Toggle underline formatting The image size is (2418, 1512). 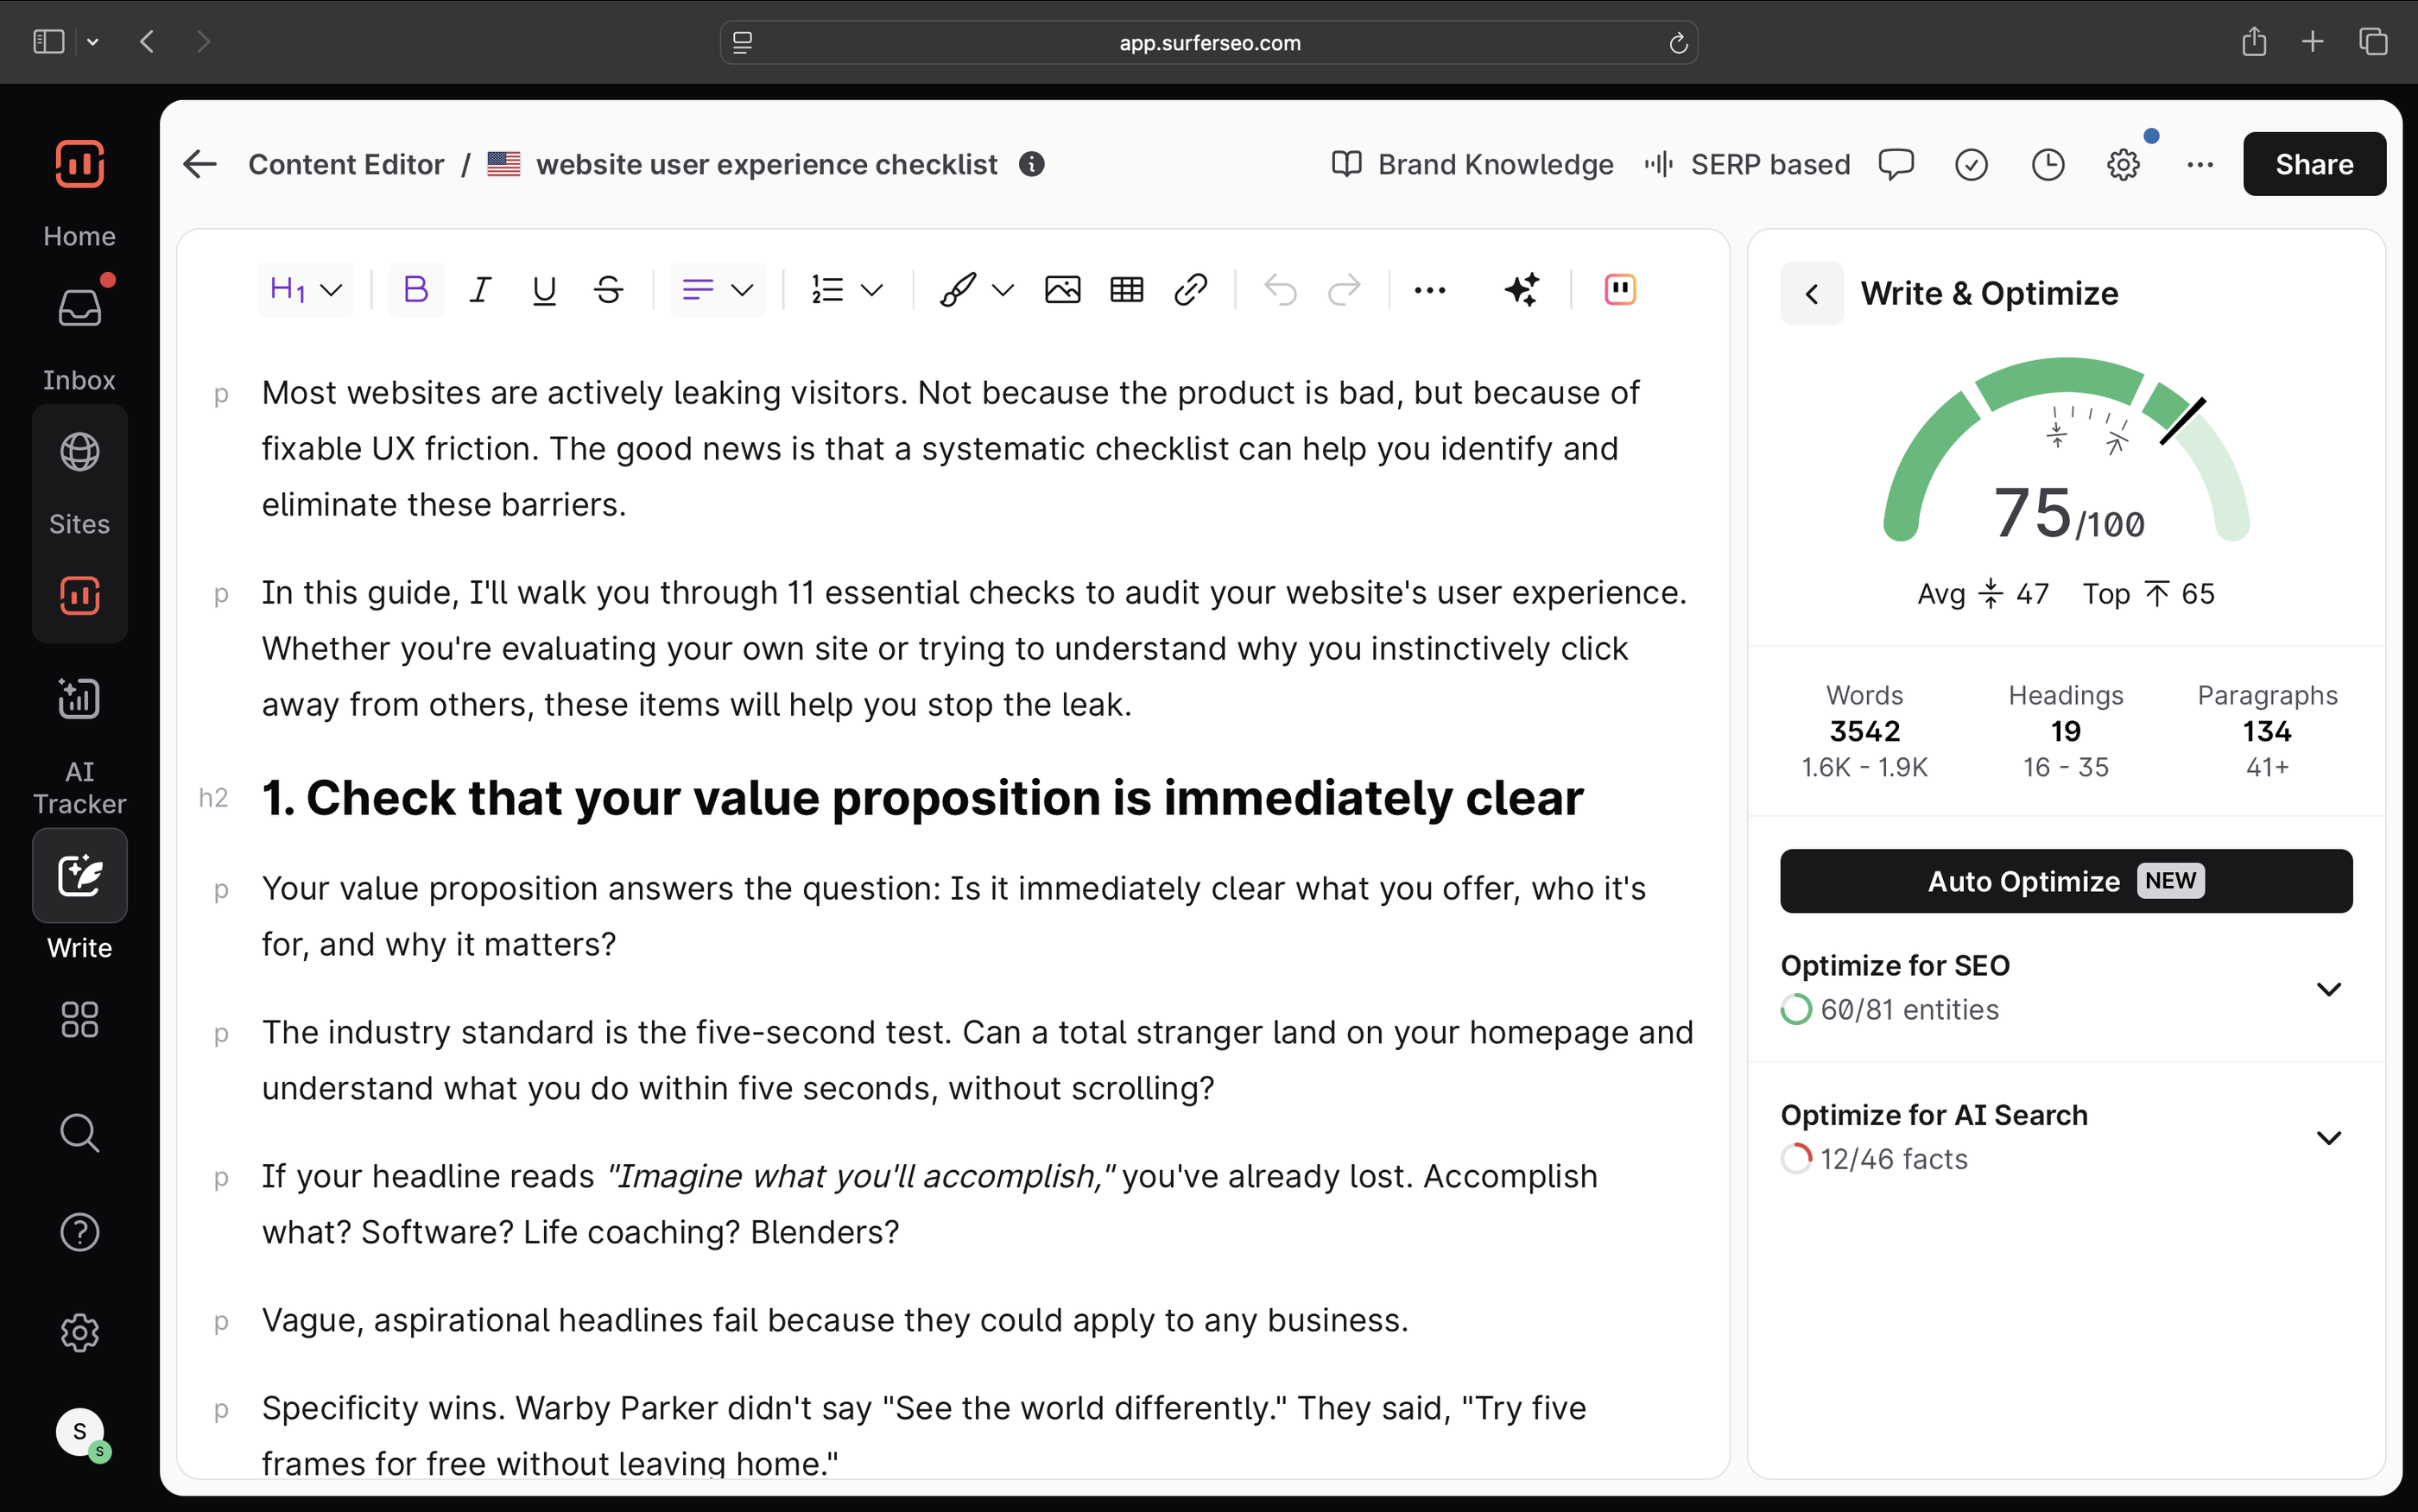click(544, 290)
